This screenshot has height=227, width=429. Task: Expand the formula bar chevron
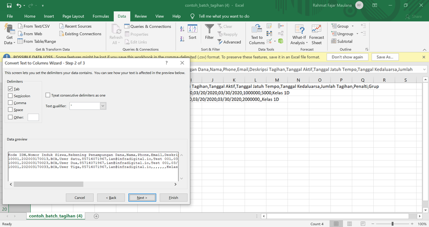(x=424, y=70)
